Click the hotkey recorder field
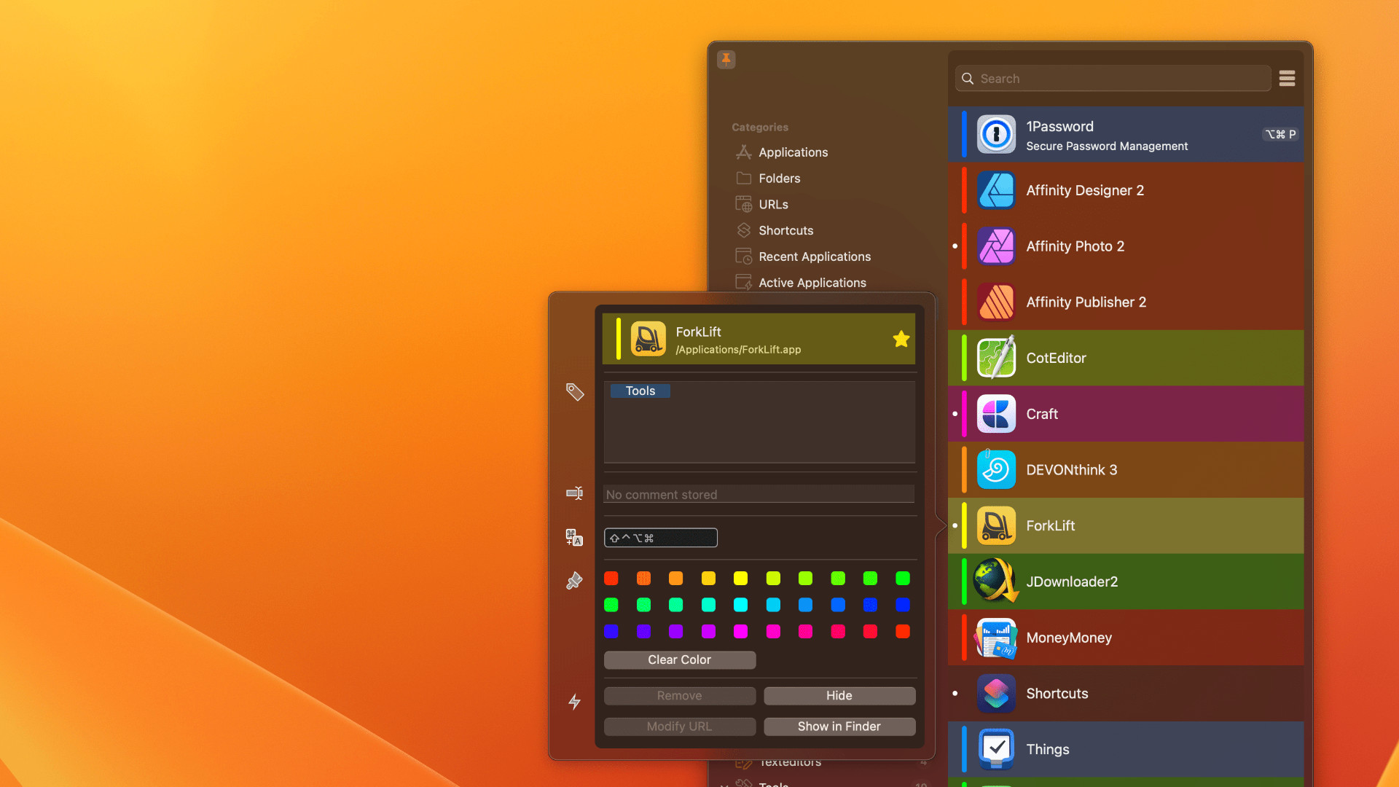The image size is (1399, 787). pos(661,538)
